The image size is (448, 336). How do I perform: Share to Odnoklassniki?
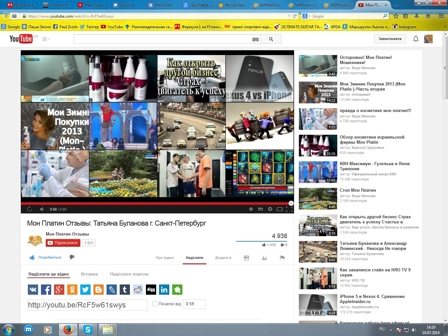click(x=72, y=290)
